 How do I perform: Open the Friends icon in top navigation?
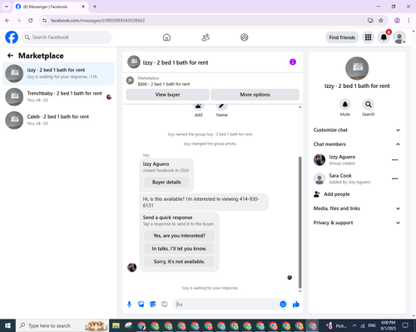click(x=206, y=37)
